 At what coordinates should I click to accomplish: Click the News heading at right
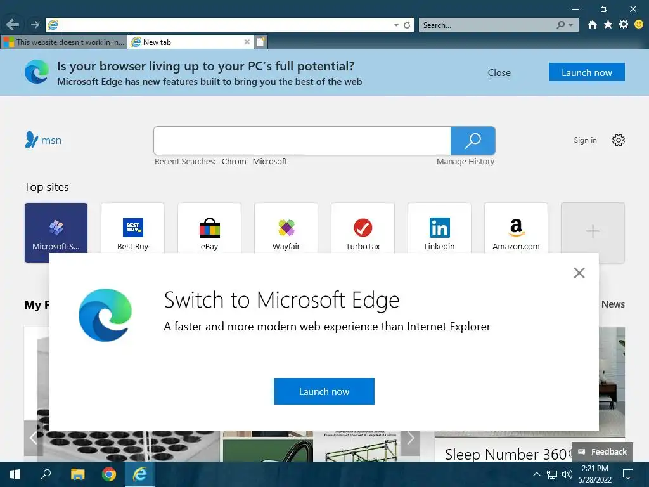613,304
